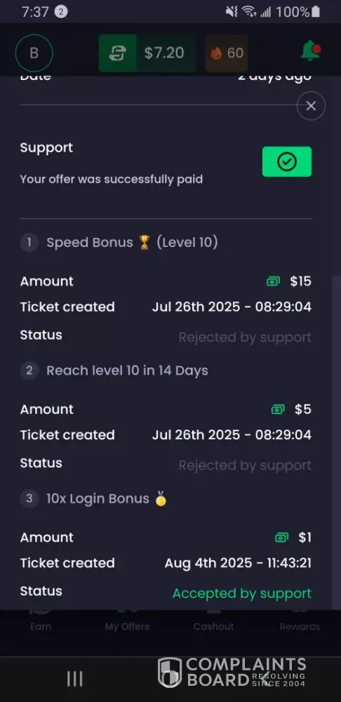
Task: Open Android recent apps button
Action: [75, 679]
